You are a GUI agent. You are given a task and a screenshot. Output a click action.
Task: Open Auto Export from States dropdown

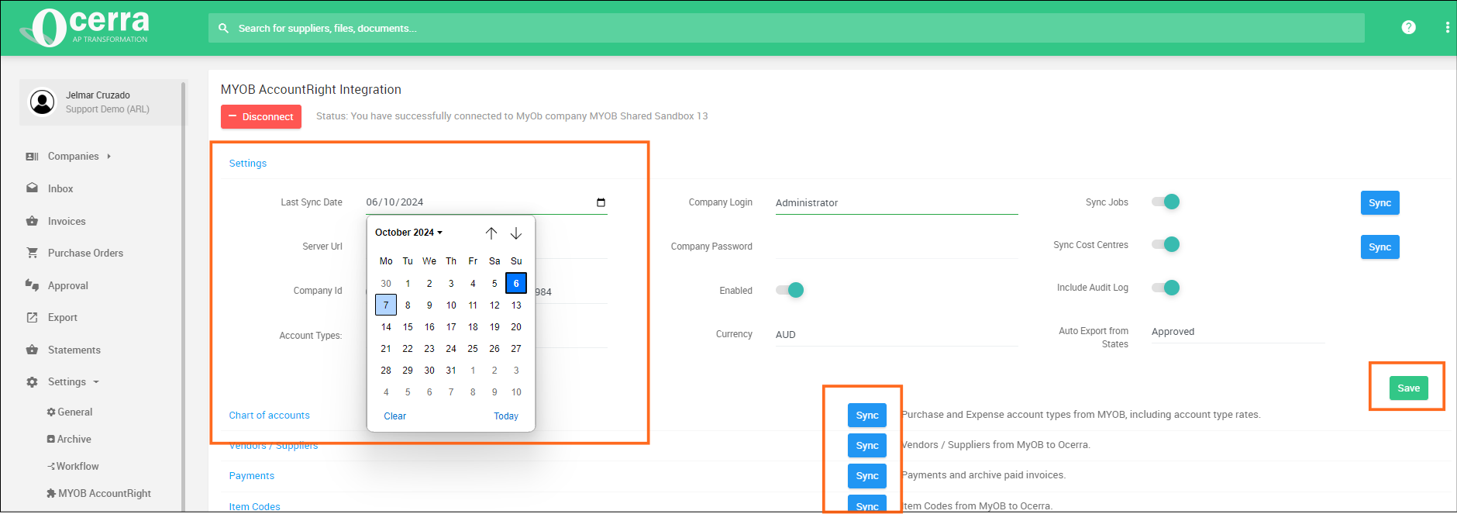click(1238, 332)
